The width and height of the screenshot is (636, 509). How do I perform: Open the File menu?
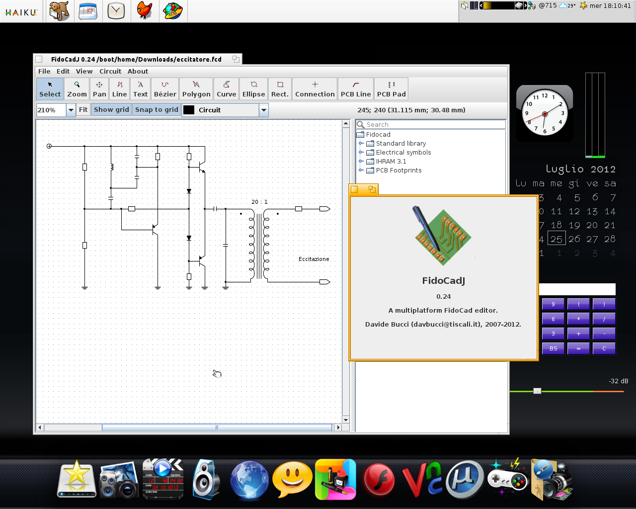[x=44, y=72]
